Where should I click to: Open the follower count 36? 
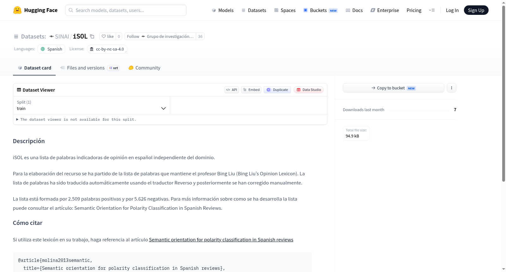[200, 36]
